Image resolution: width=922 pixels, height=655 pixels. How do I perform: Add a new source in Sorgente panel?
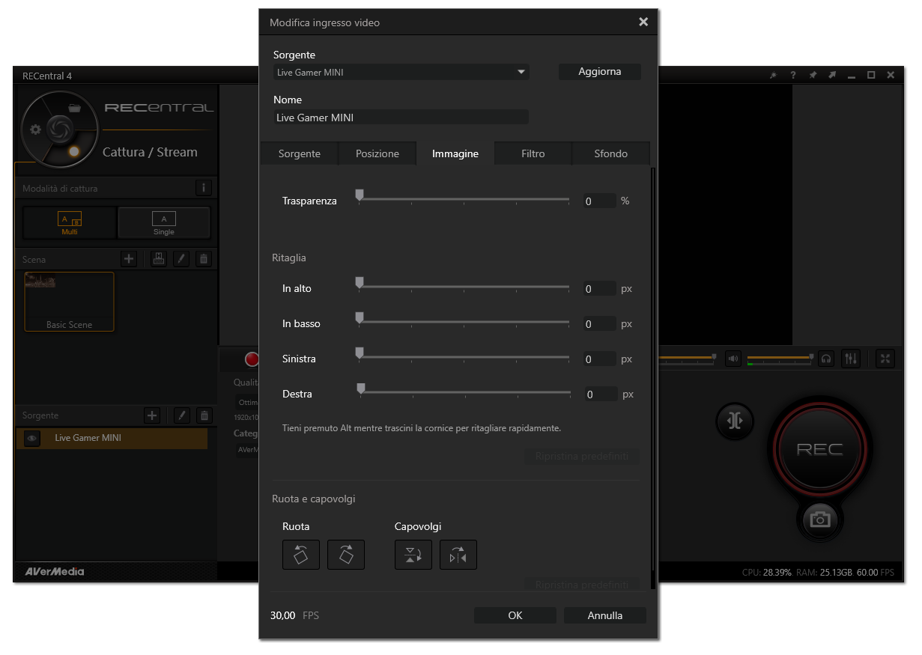152,415
